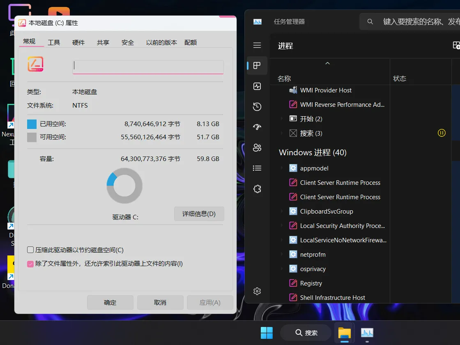The image size is (460, 345).
Task: Open the Users page in Task Manager
Action: (257, 147)
